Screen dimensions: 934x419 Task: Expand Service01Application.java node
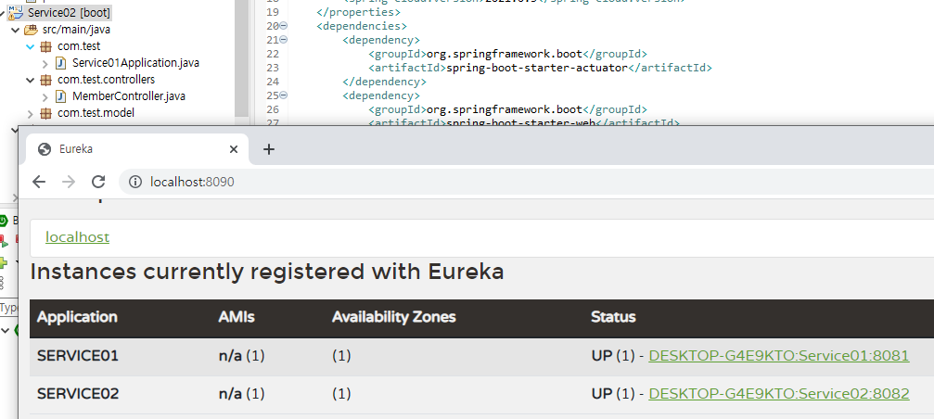click(x=45, y=62)
